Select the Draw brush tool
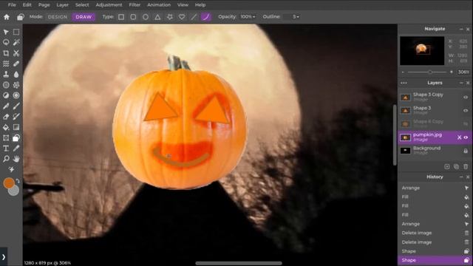473x266 pixels. [x=16, y=106]
